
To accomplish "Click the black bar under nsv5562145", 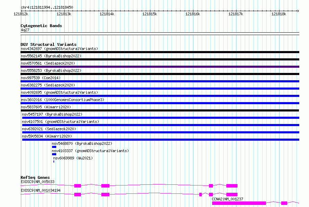I will point(160,59).
